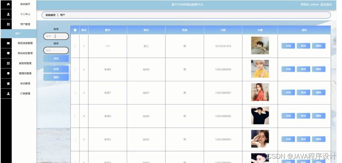This screenshot has width=342, height=163.
Task: Focus the 账号 search input field
Action: coord(56,36)
